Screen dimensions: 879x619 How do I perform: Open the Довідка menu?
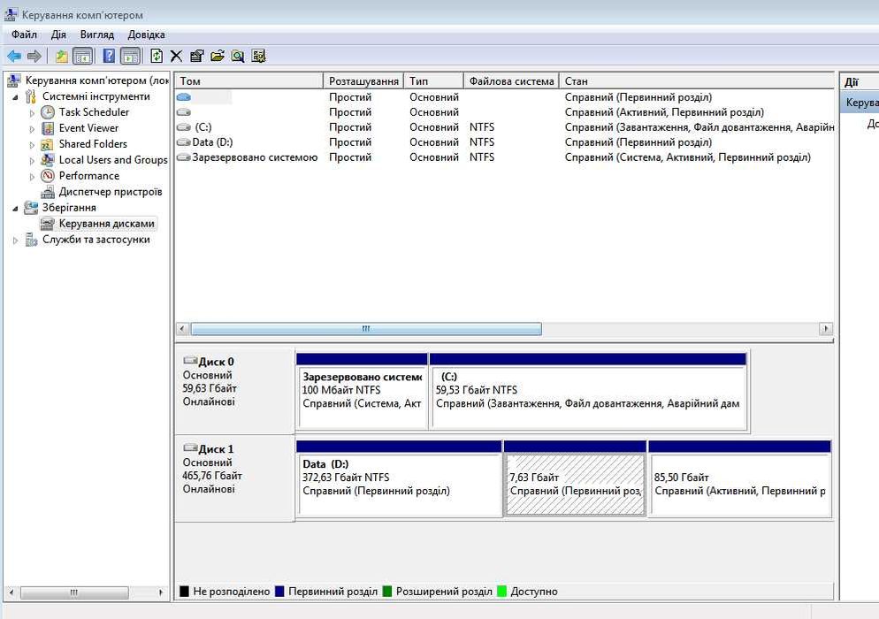click(146, 34)
